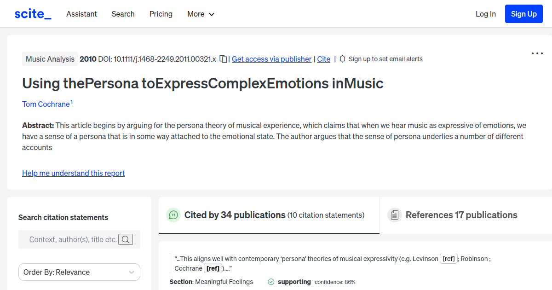Click the magnifier icon in citation search
This screenshot has height=290, width=552.
126,239
